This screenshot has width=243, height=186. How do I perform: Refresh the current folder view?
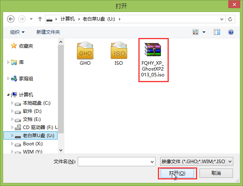tap(230, 19)
